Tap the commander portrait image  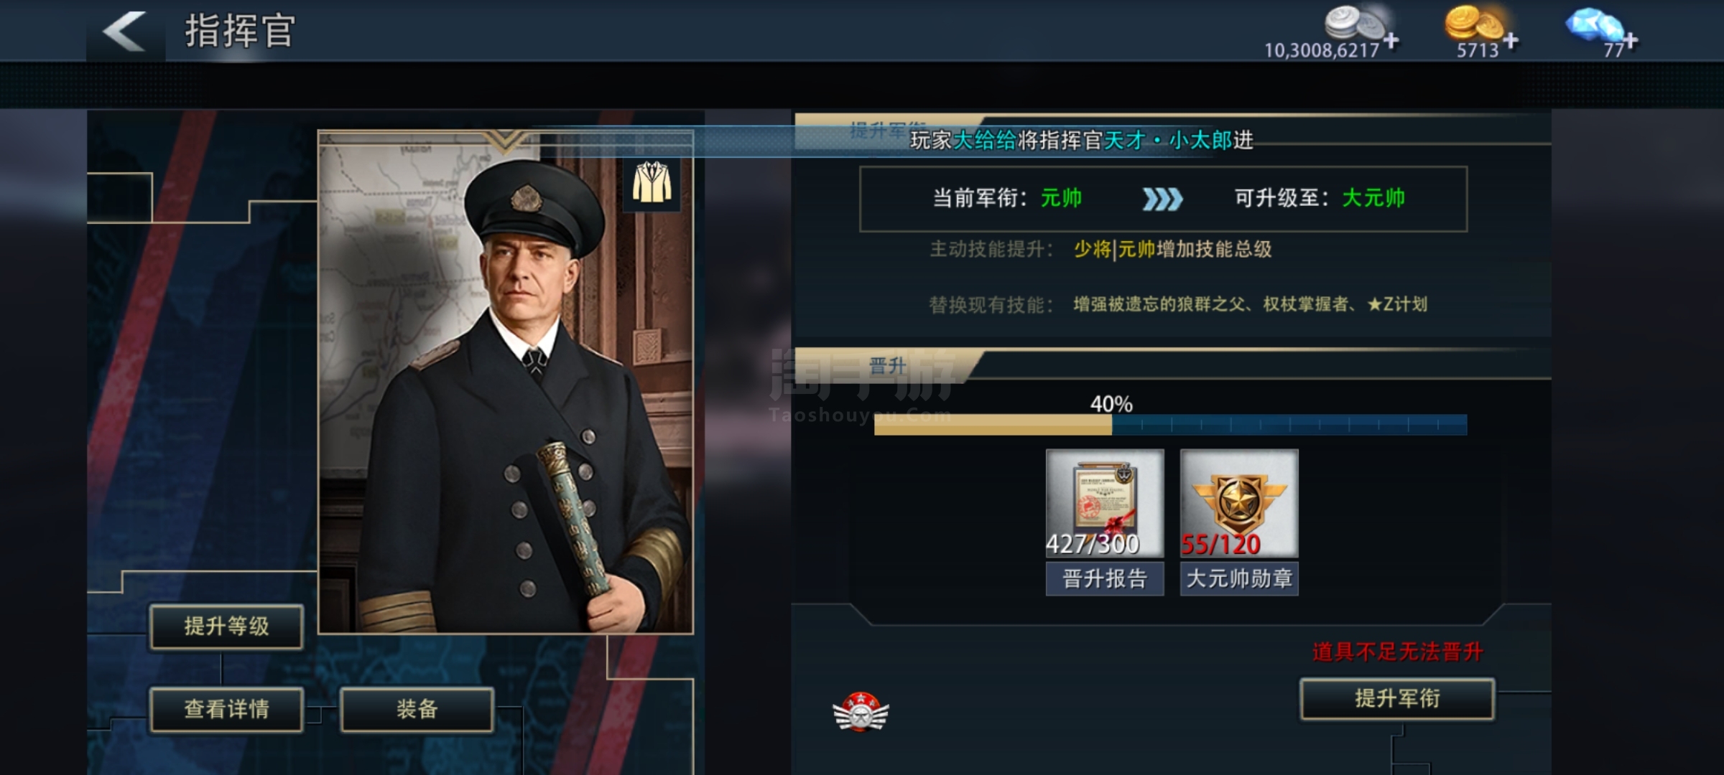tap(506, 382)
